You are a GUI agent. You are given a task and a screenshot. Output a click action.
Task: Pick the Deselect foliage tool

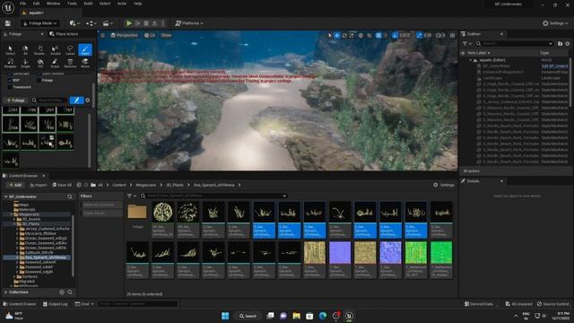tap(39, 50)
